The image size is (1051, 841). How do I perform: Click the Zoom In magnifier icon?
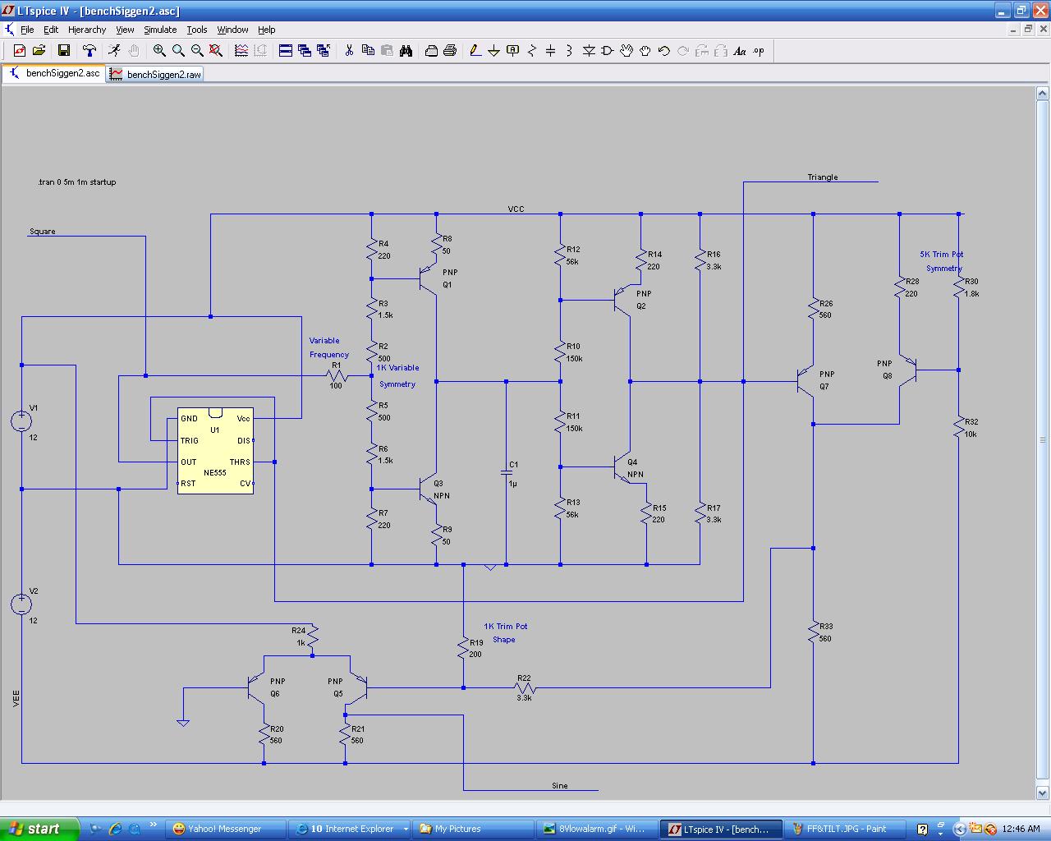point(159,51)
